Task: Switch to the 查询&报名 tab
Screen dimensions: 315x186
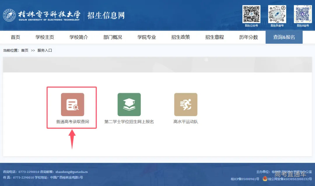Action: [284, 37]
